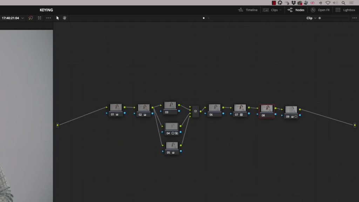
Task: Open the Creative Cloud menu bar icon
Action: tap(300, 3)
